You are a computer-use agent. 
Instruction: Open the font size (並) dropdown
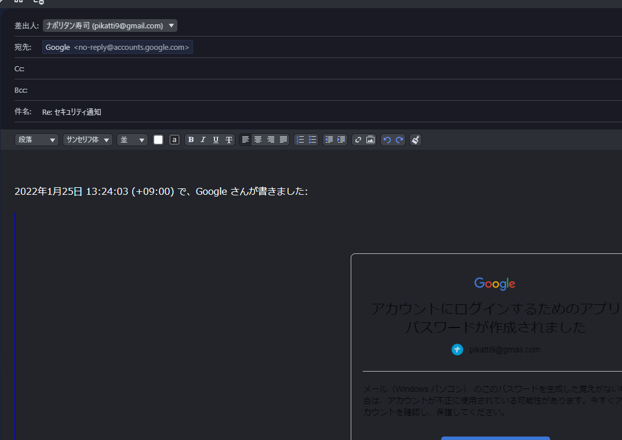[133, 140]
